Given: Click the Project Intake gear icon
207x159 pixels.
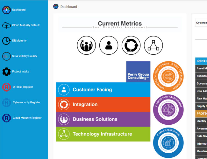Looking at the screenshot, I should [6, 72].
